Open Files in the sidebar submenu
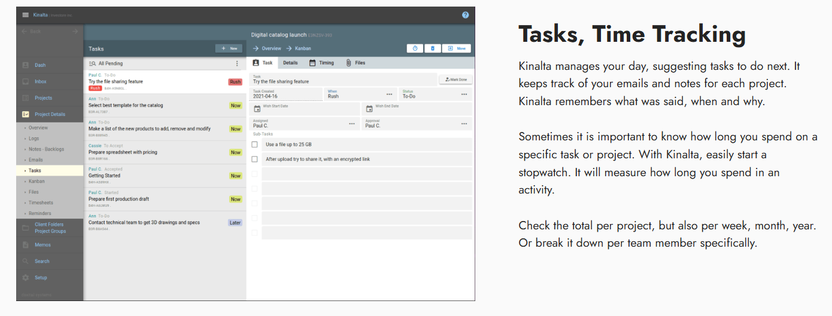Viewport: 832px width, 316px height. tap(34, 192)
